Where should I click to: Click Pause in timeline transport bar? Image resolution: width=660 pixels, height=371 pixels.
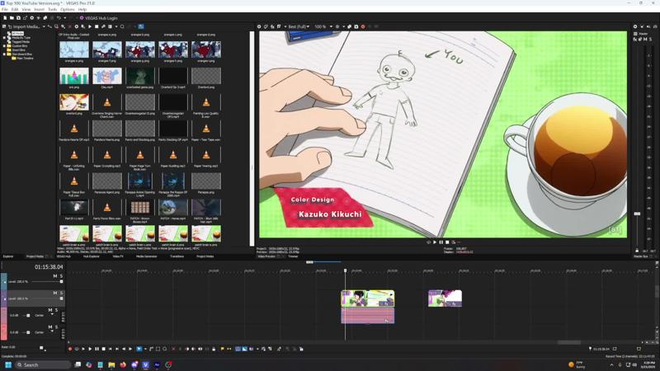click(97, 349)
